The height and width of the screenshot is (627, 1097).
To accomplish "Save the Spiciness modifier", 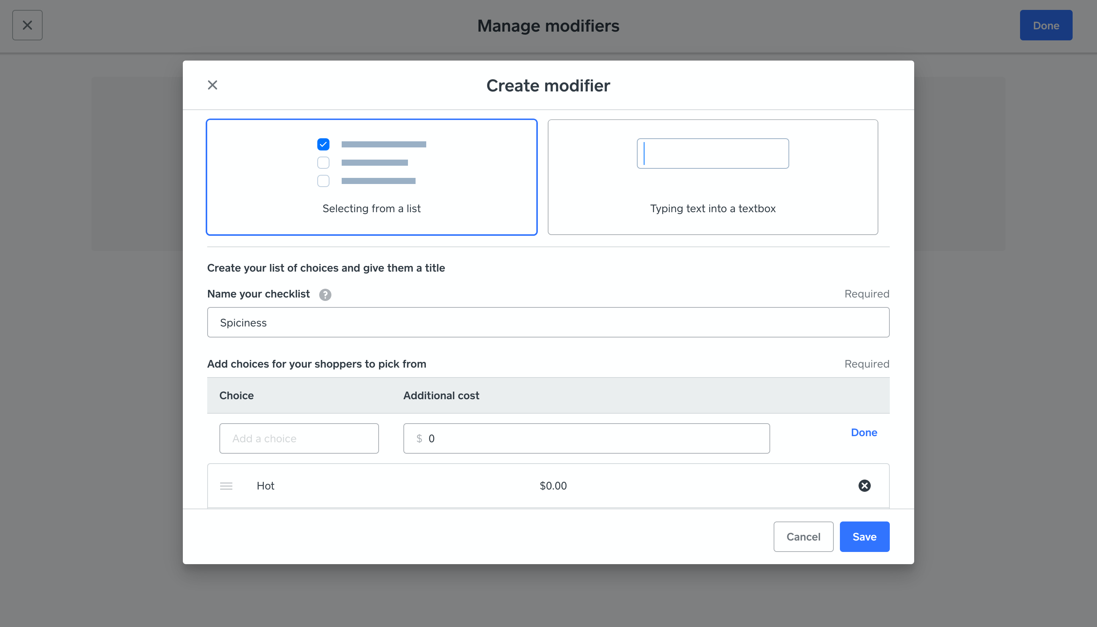I will coord(864,537).
